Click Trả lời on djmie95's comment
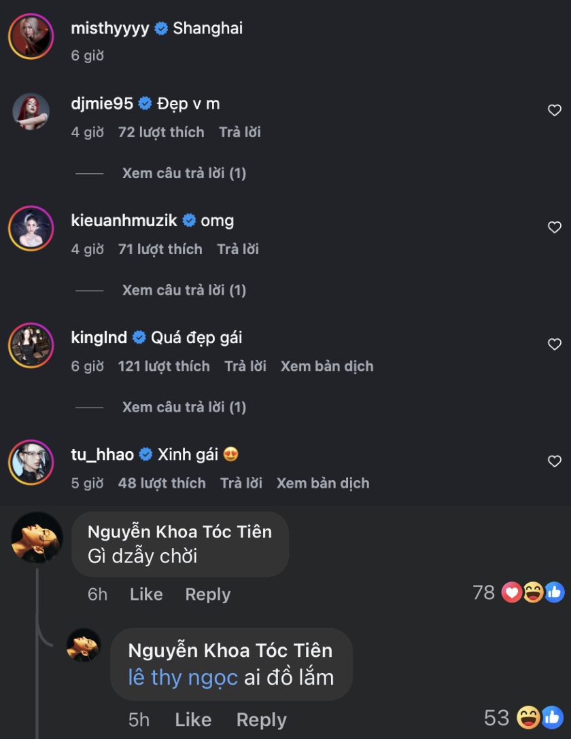 point(239,132)
